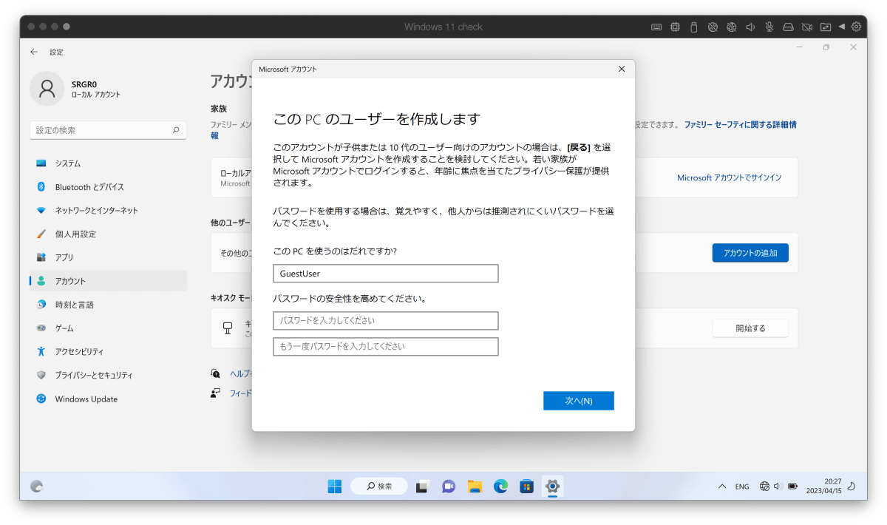This screenshot has height=525, width=887.
Task: Click the disk drive icon in VM toolbar
Action: pyautogui.click(x=788, y=27)
